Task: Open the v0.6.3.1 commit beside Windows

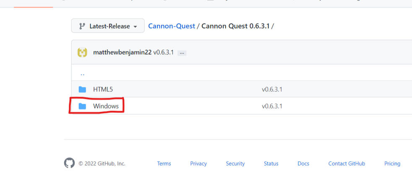Action: tap(272, 106)
